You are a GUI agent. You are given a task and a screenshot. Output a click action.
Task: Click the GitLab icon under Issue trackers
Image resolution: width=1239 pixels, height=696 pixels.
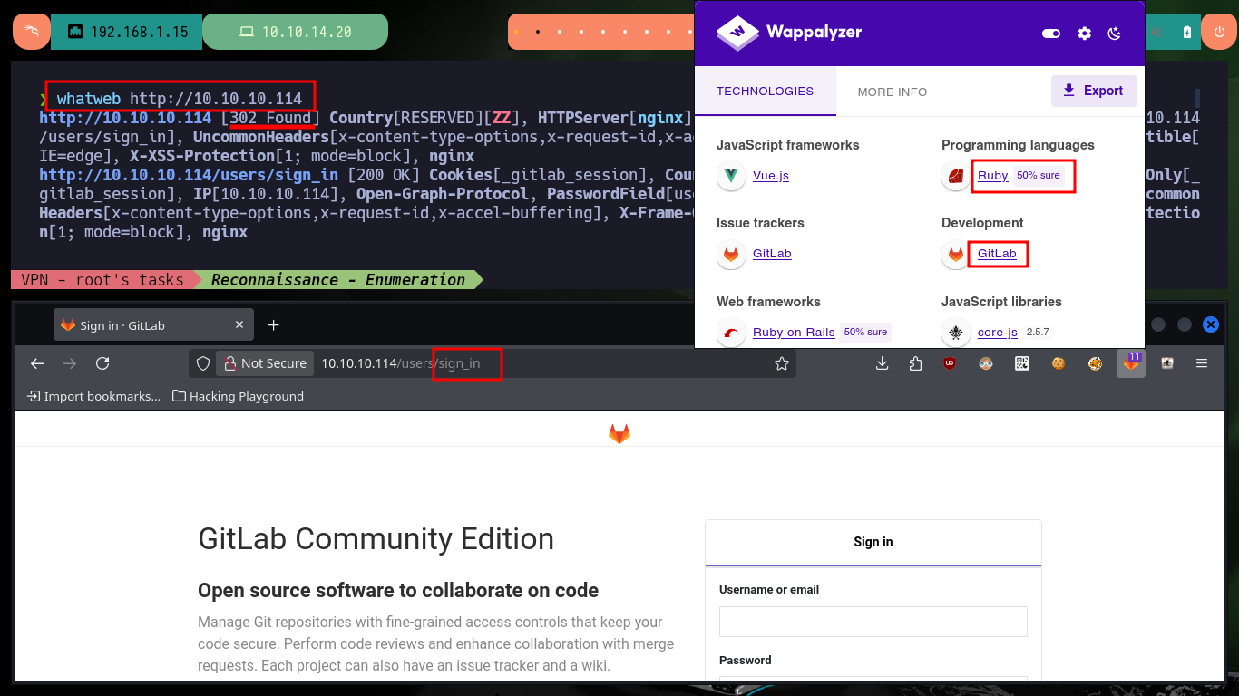(731, 254)
